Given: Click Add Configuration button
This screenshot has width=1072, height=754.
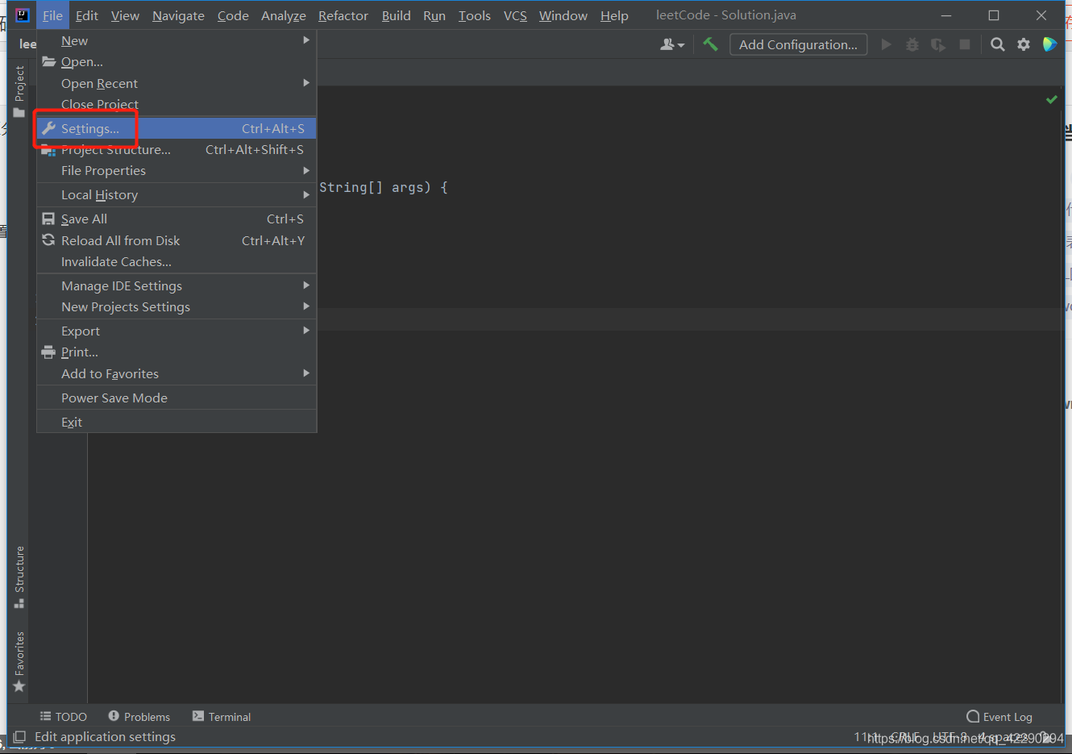Looking at the screenshot, I should point(798,44).
